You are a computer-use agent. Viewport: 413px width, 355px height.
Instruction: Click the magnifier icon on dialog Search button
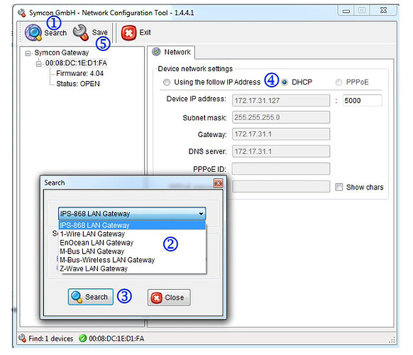[77, 297]
